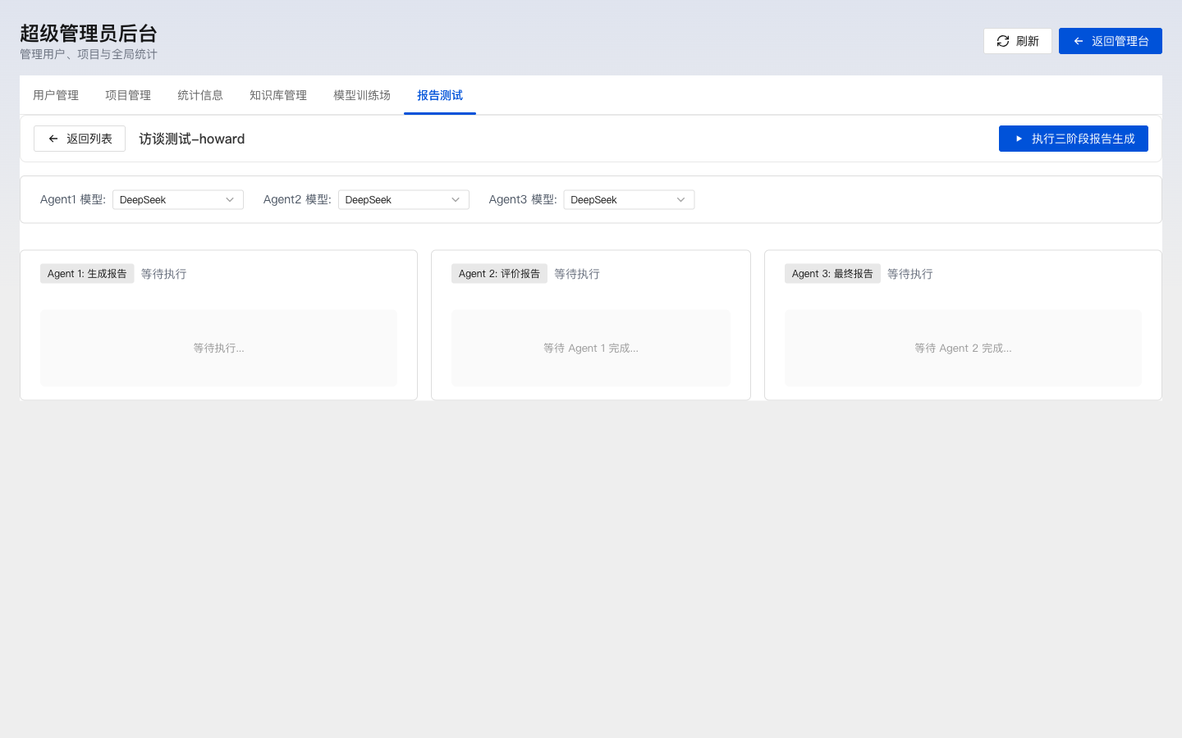Open the 项目管理 tab

[x=128, y=95]
